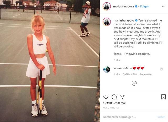Click the Folgen follow button
168x122 pixels.
[145, 6]
